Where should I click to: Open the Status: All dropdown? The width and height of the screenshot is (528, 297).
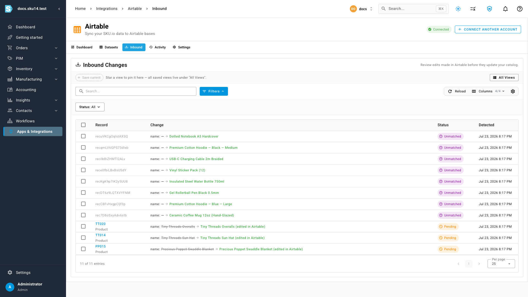[x=90, y=107]
